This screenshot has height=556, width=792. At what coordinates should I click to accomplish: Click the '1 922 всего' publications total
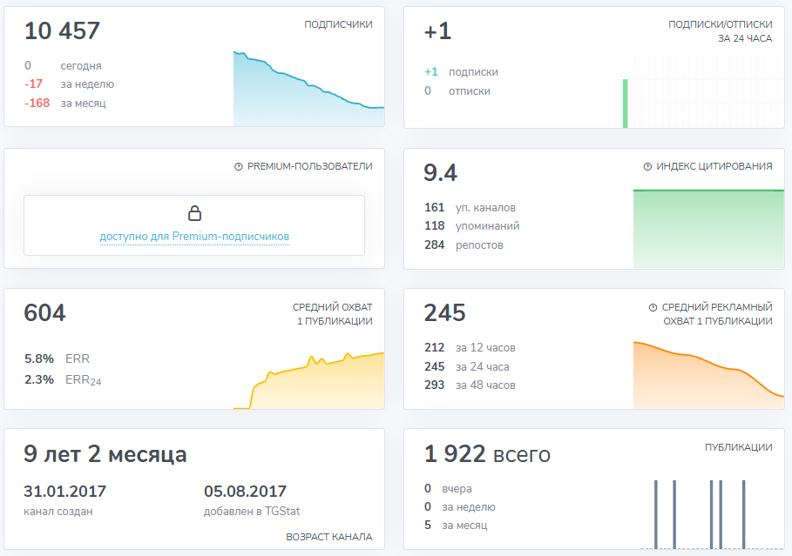point(487,454)
